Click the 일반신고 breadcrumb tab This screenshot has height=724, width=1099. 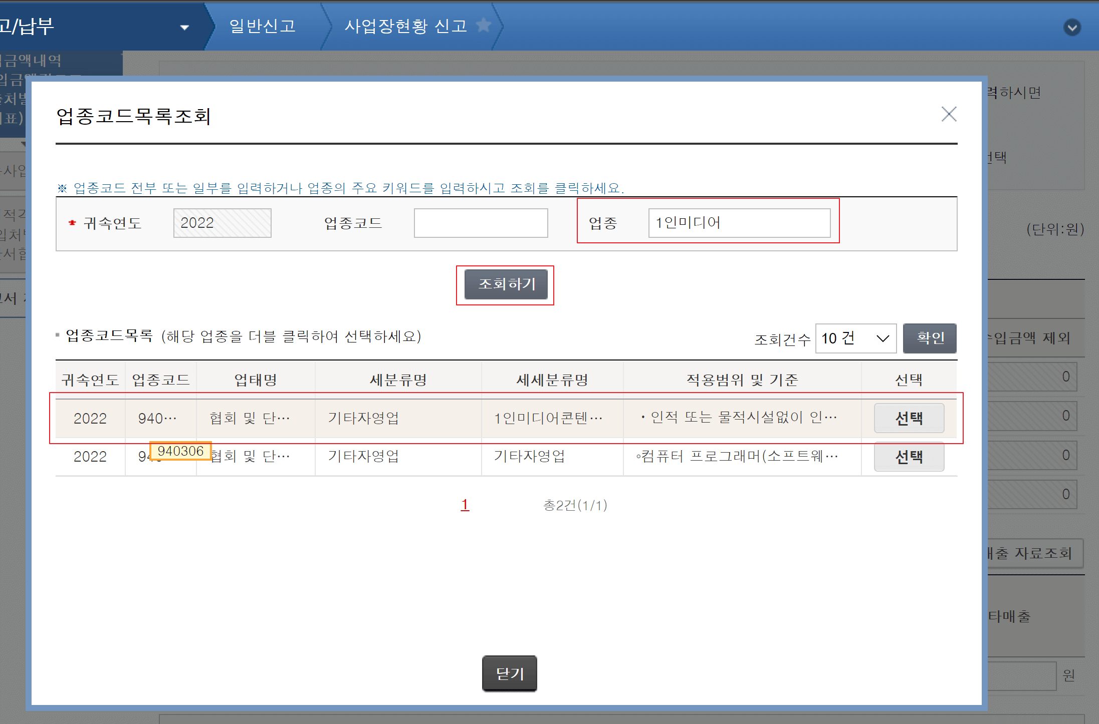262,26
